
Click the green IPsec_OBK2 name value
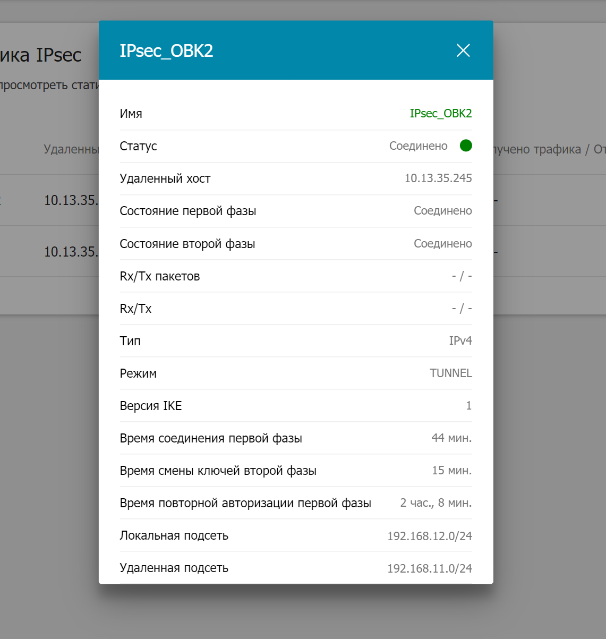tap(440, 114)
